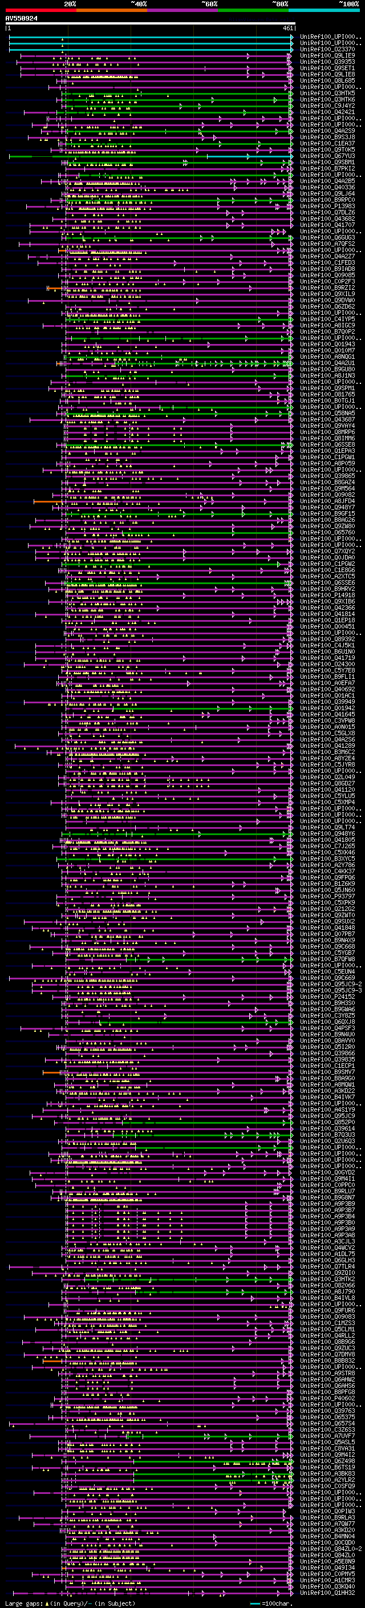The width and height of the screenshot is (365, 1608).
Task: Click subject label UniRef100_Q948Y6
Action: pos(327,834)
